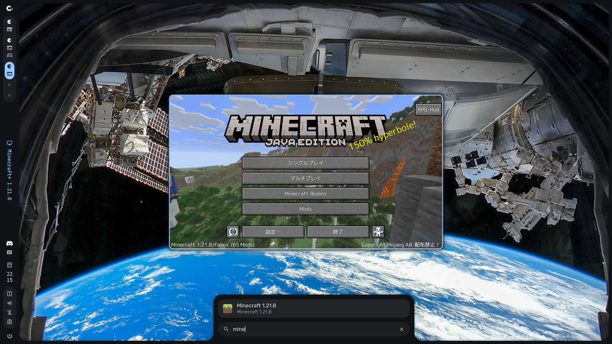Click the Discord tray icon
The image size is (612, 344).
pos(10,243)
